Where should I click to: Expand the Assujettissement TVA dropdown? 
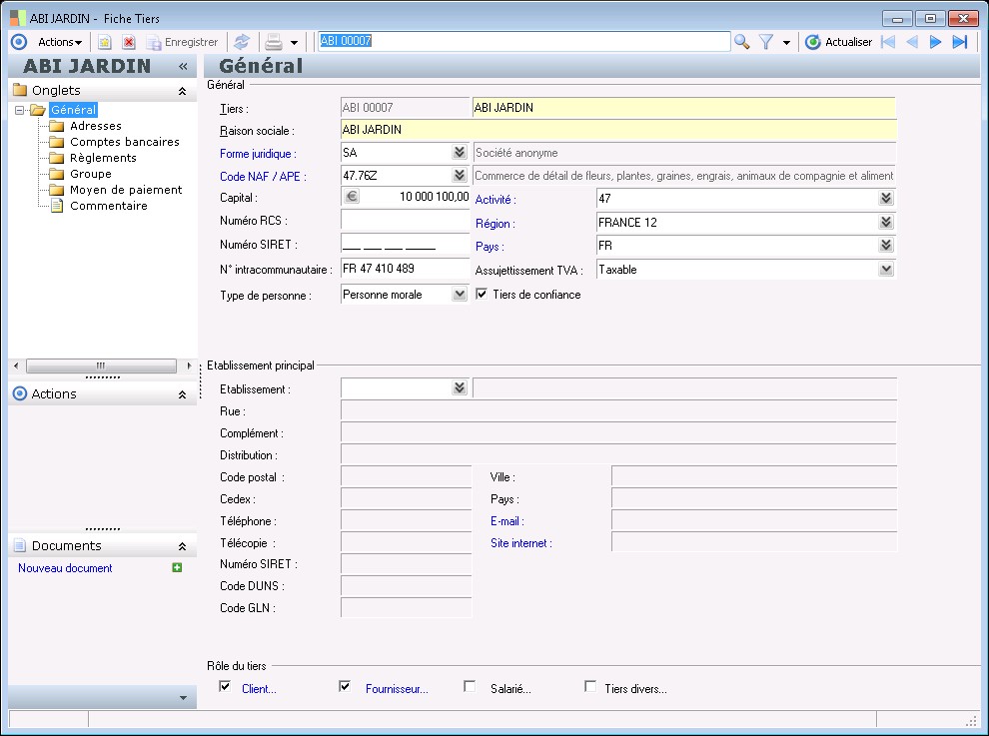pyautogui.click(x=885, y=270)
